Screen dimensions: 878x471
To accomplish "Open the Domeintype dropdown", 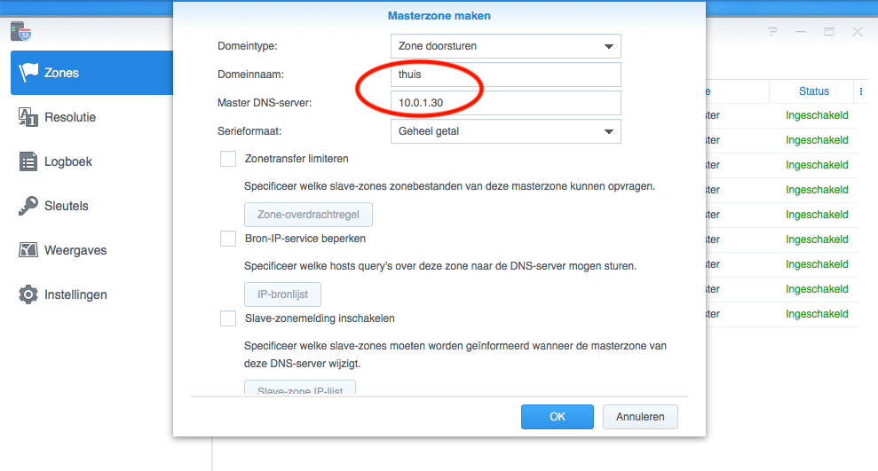I will pyautogui.click(x=506, y=46).
